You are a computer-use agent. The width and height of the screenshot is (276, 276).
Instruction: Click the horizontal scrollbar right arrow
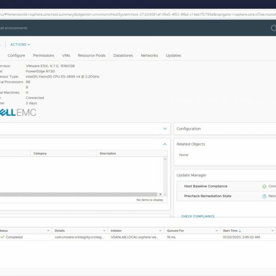[x=160, y=194]
